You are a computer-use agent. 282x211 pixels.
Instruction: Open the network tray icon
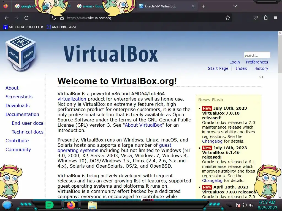pyautogui.click(x=245, y=205)
